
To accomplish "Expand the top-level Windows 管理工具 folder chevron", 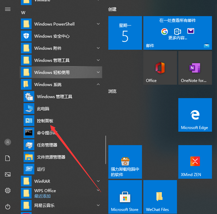I will click(x=98, y=60).
